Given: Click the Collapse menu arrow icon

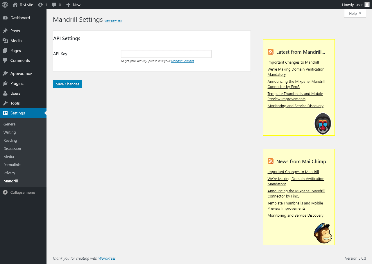Looking at the screenshot, I should (5, 192).
